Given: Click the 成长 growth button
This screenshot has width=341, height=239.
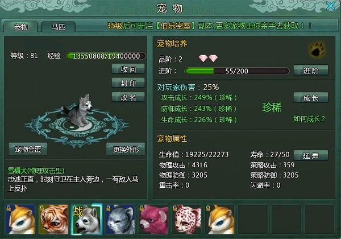Looking at the screenshot, I should [x=311, y=98].
